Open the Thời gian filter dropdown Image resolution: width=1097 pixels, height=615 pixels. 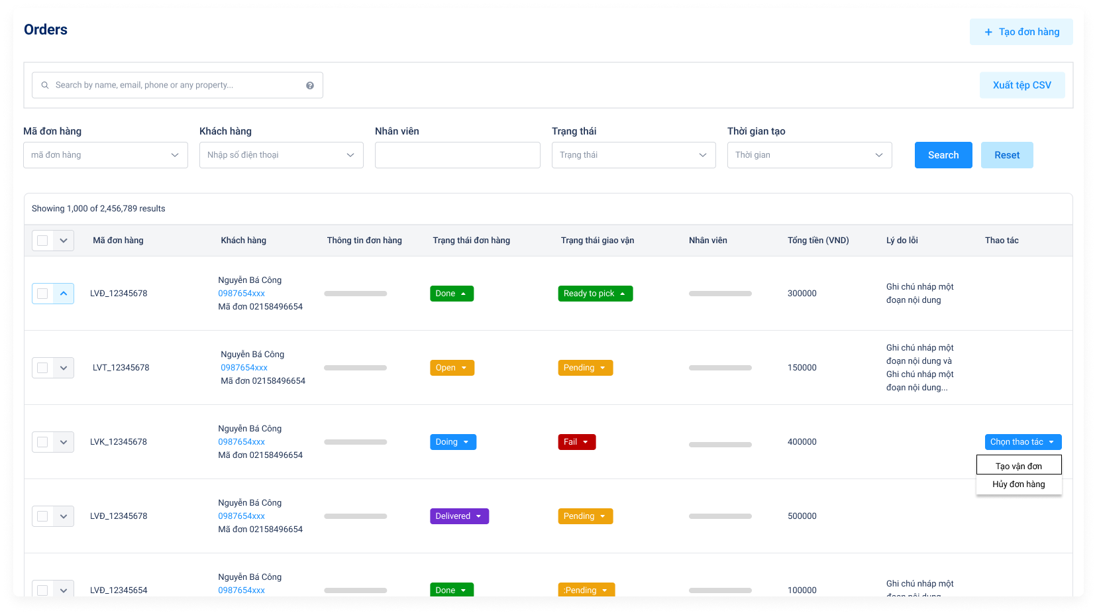[x=809, y=154]
